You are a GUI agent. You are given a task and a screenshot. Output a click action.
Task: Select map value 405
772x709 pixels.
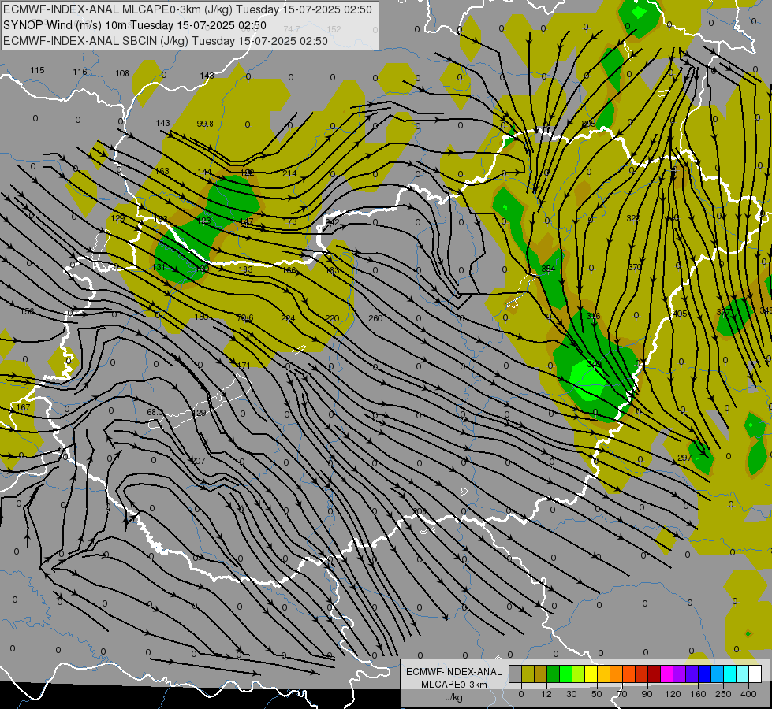(680, 314)
